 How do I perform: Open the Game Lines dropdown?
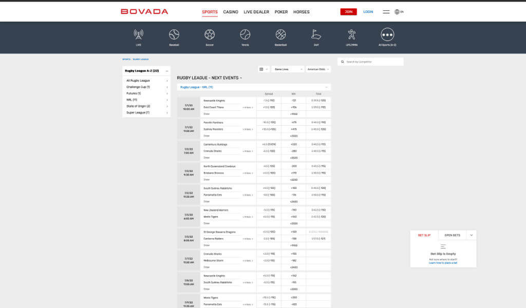(288, 69)
